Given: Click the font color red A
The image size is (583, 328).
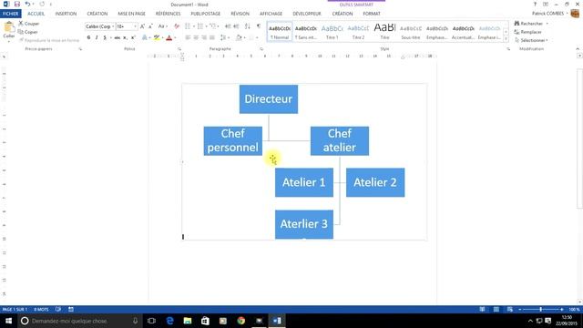Looking at the screenshot, I should [169, 37].
